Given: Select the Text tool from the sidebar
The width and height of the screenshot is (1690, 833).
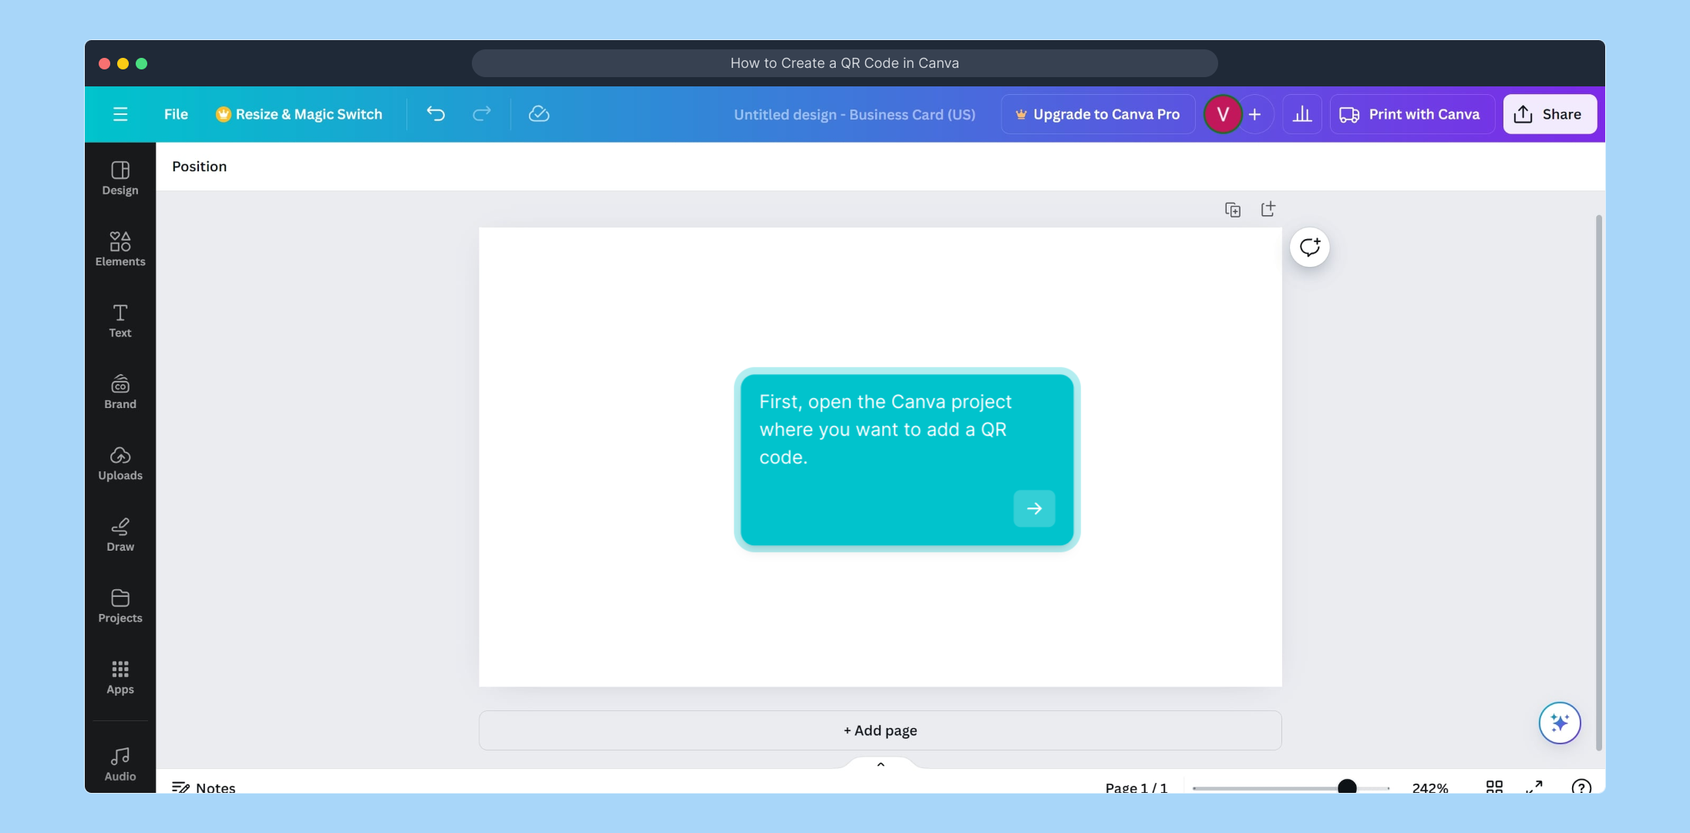Looking at the screenshot, I should 120,320.
